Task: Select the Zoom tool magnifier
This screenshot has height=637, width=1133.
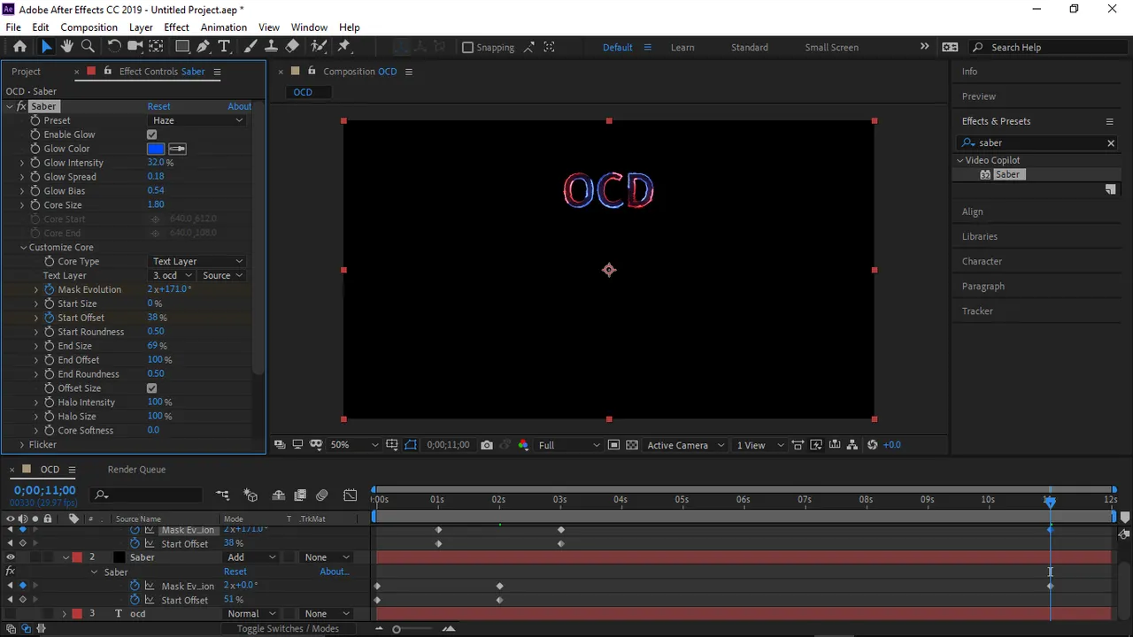Action: point(88,47)
